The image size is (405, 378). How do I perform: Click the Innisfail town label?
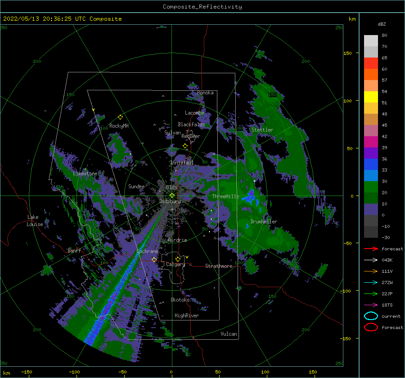coord(182,163)
